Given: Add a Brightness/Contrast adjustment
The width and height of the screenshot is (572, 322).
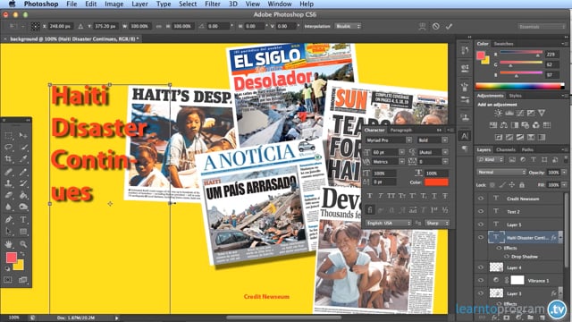Looking at the screenshot, I should pyautogui.click(x=499, y=114).
